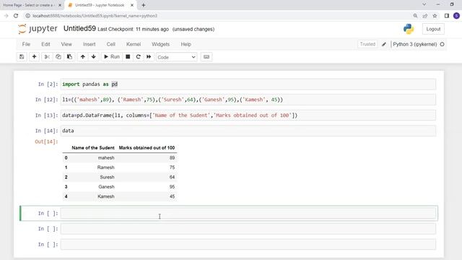Image resolution: width=462 pixels, height=260 pixels.
Task: Click the 'mahesh' table cell
Action: pyautogui.click(x=106, y=157)
